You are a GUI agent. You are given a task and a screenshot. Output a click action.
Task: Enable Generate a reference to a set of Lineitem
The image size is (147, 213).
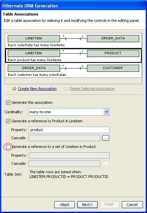(x=8, y=147)
